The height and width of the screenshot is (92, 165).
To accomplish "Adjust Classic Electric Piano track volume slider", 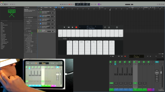I will pyautogui.click(x=50, y=13).
